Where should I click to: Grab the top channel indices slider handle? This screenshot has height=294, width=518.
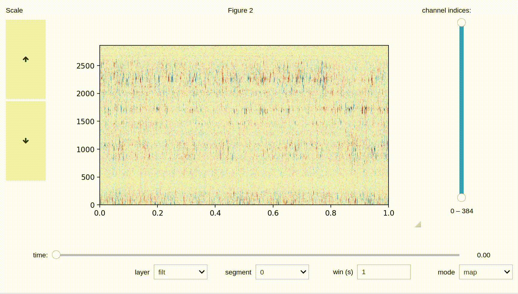coord(461,22)
